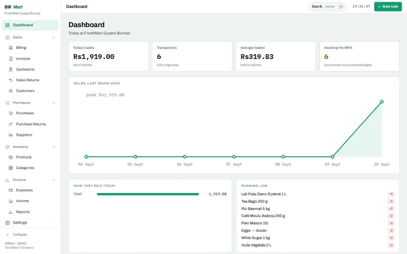Click the Invoices document icon
This screenshot has height=254, width=407.
click(11, 59)
